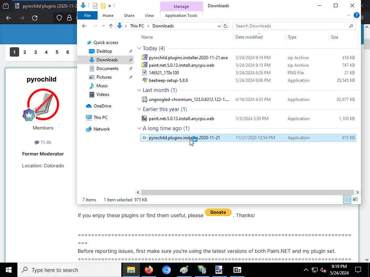Click the Donate button
Viewport: 370px width, 277px height.
pyautogui.click(x=218, y=212)
